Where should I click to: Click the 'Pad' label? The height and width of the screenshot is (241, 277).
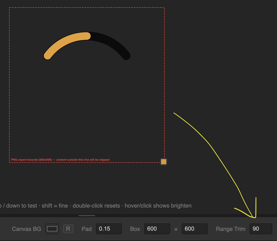pos(87,229)
